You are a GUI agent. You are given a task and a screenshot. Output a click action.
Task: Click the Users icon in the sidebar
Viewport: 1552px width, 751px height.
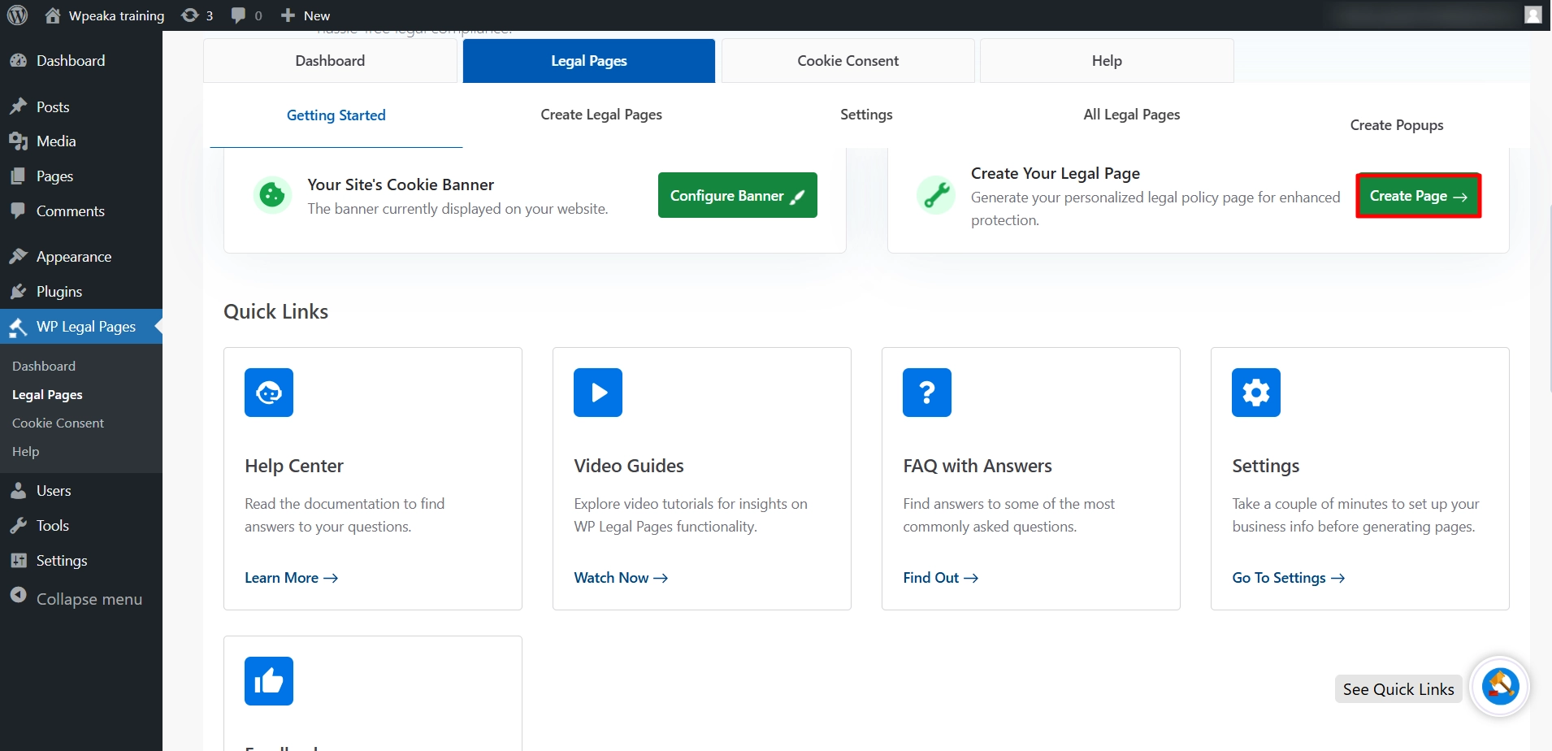pyautogui.click(x=18, y=491)
